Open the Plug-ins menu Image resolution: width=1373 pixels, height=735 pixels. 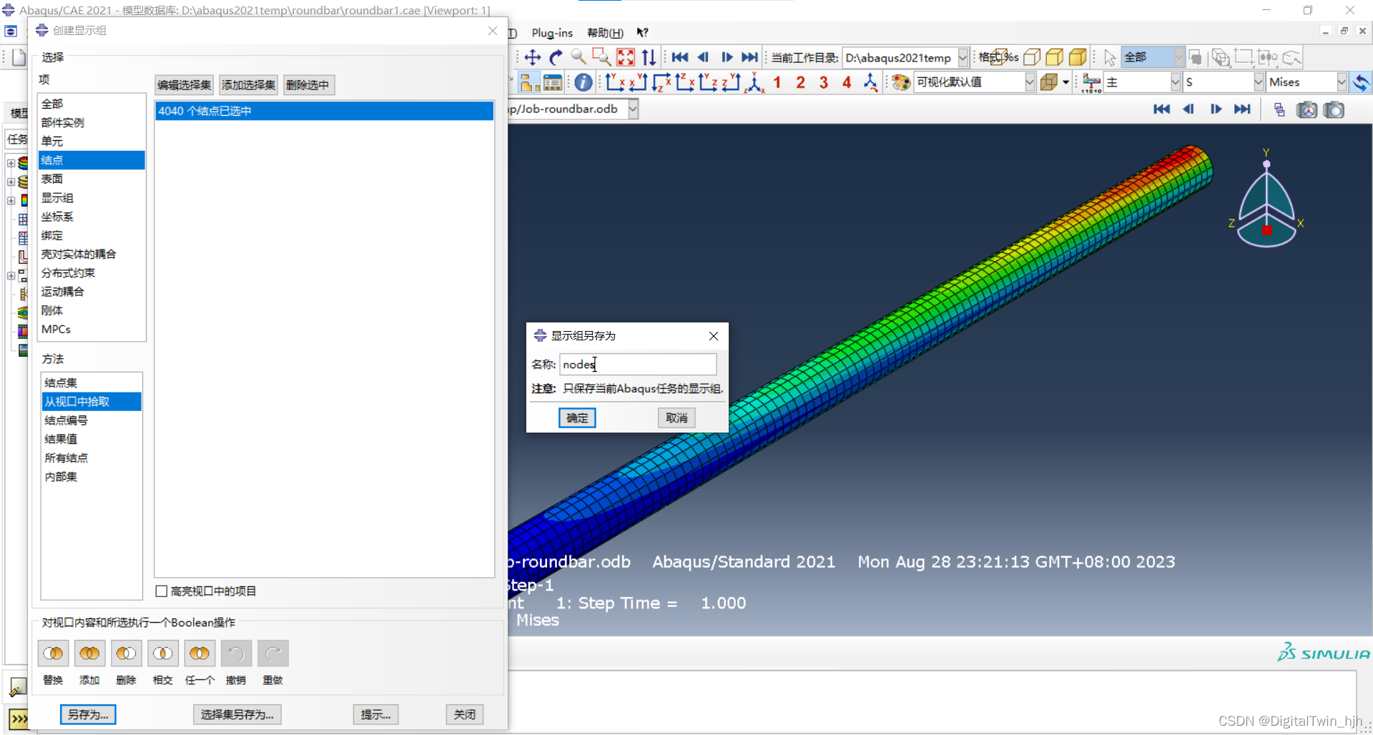click(x=552, y=33)
